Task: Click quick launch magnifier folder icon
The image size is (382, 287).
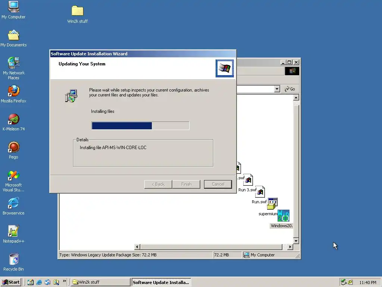Action: click(x=56, y=282)
